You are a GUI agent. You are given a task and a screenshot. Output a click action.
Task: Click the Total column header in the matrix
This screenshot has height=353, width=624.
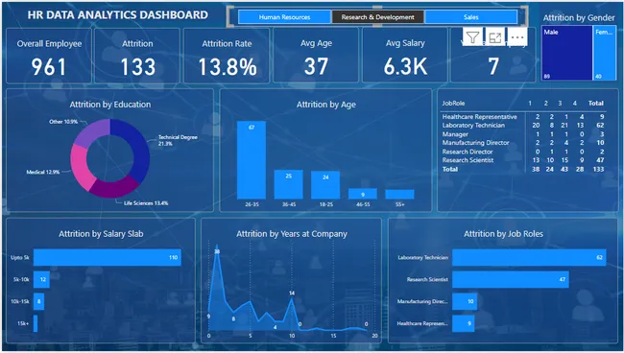(596, 103)
